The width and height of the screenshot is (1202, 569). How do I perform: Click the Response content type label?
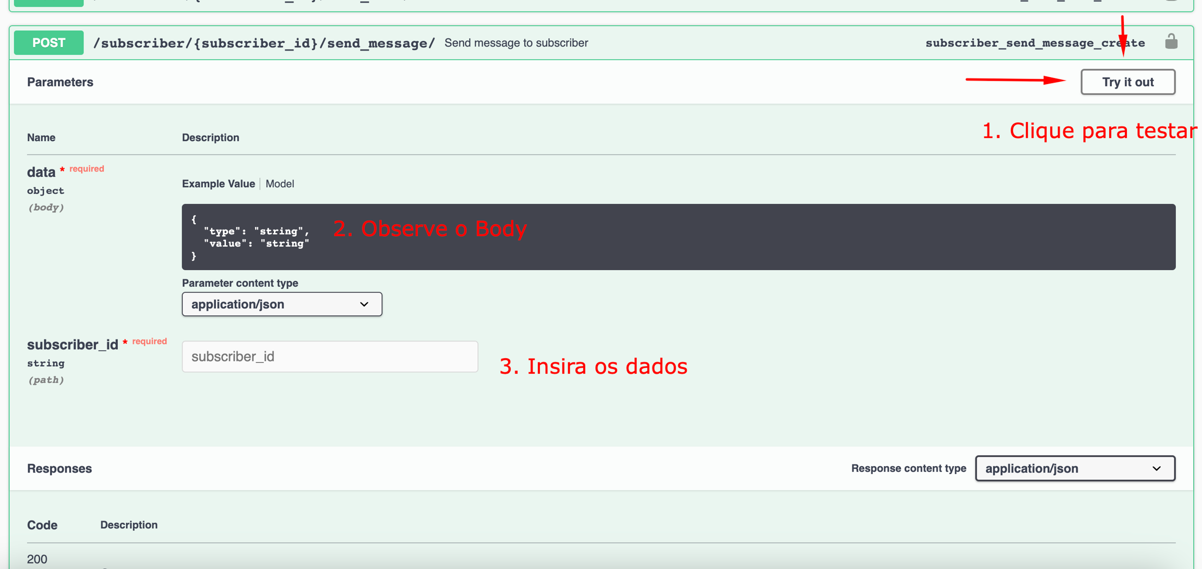point(908,468)
